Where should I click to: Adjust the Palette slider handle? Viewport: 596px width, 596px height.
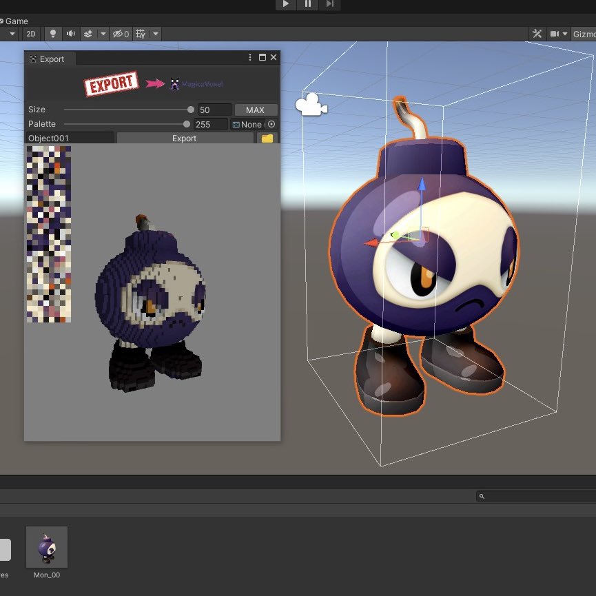pyautogui.click(x=186, y=124)
